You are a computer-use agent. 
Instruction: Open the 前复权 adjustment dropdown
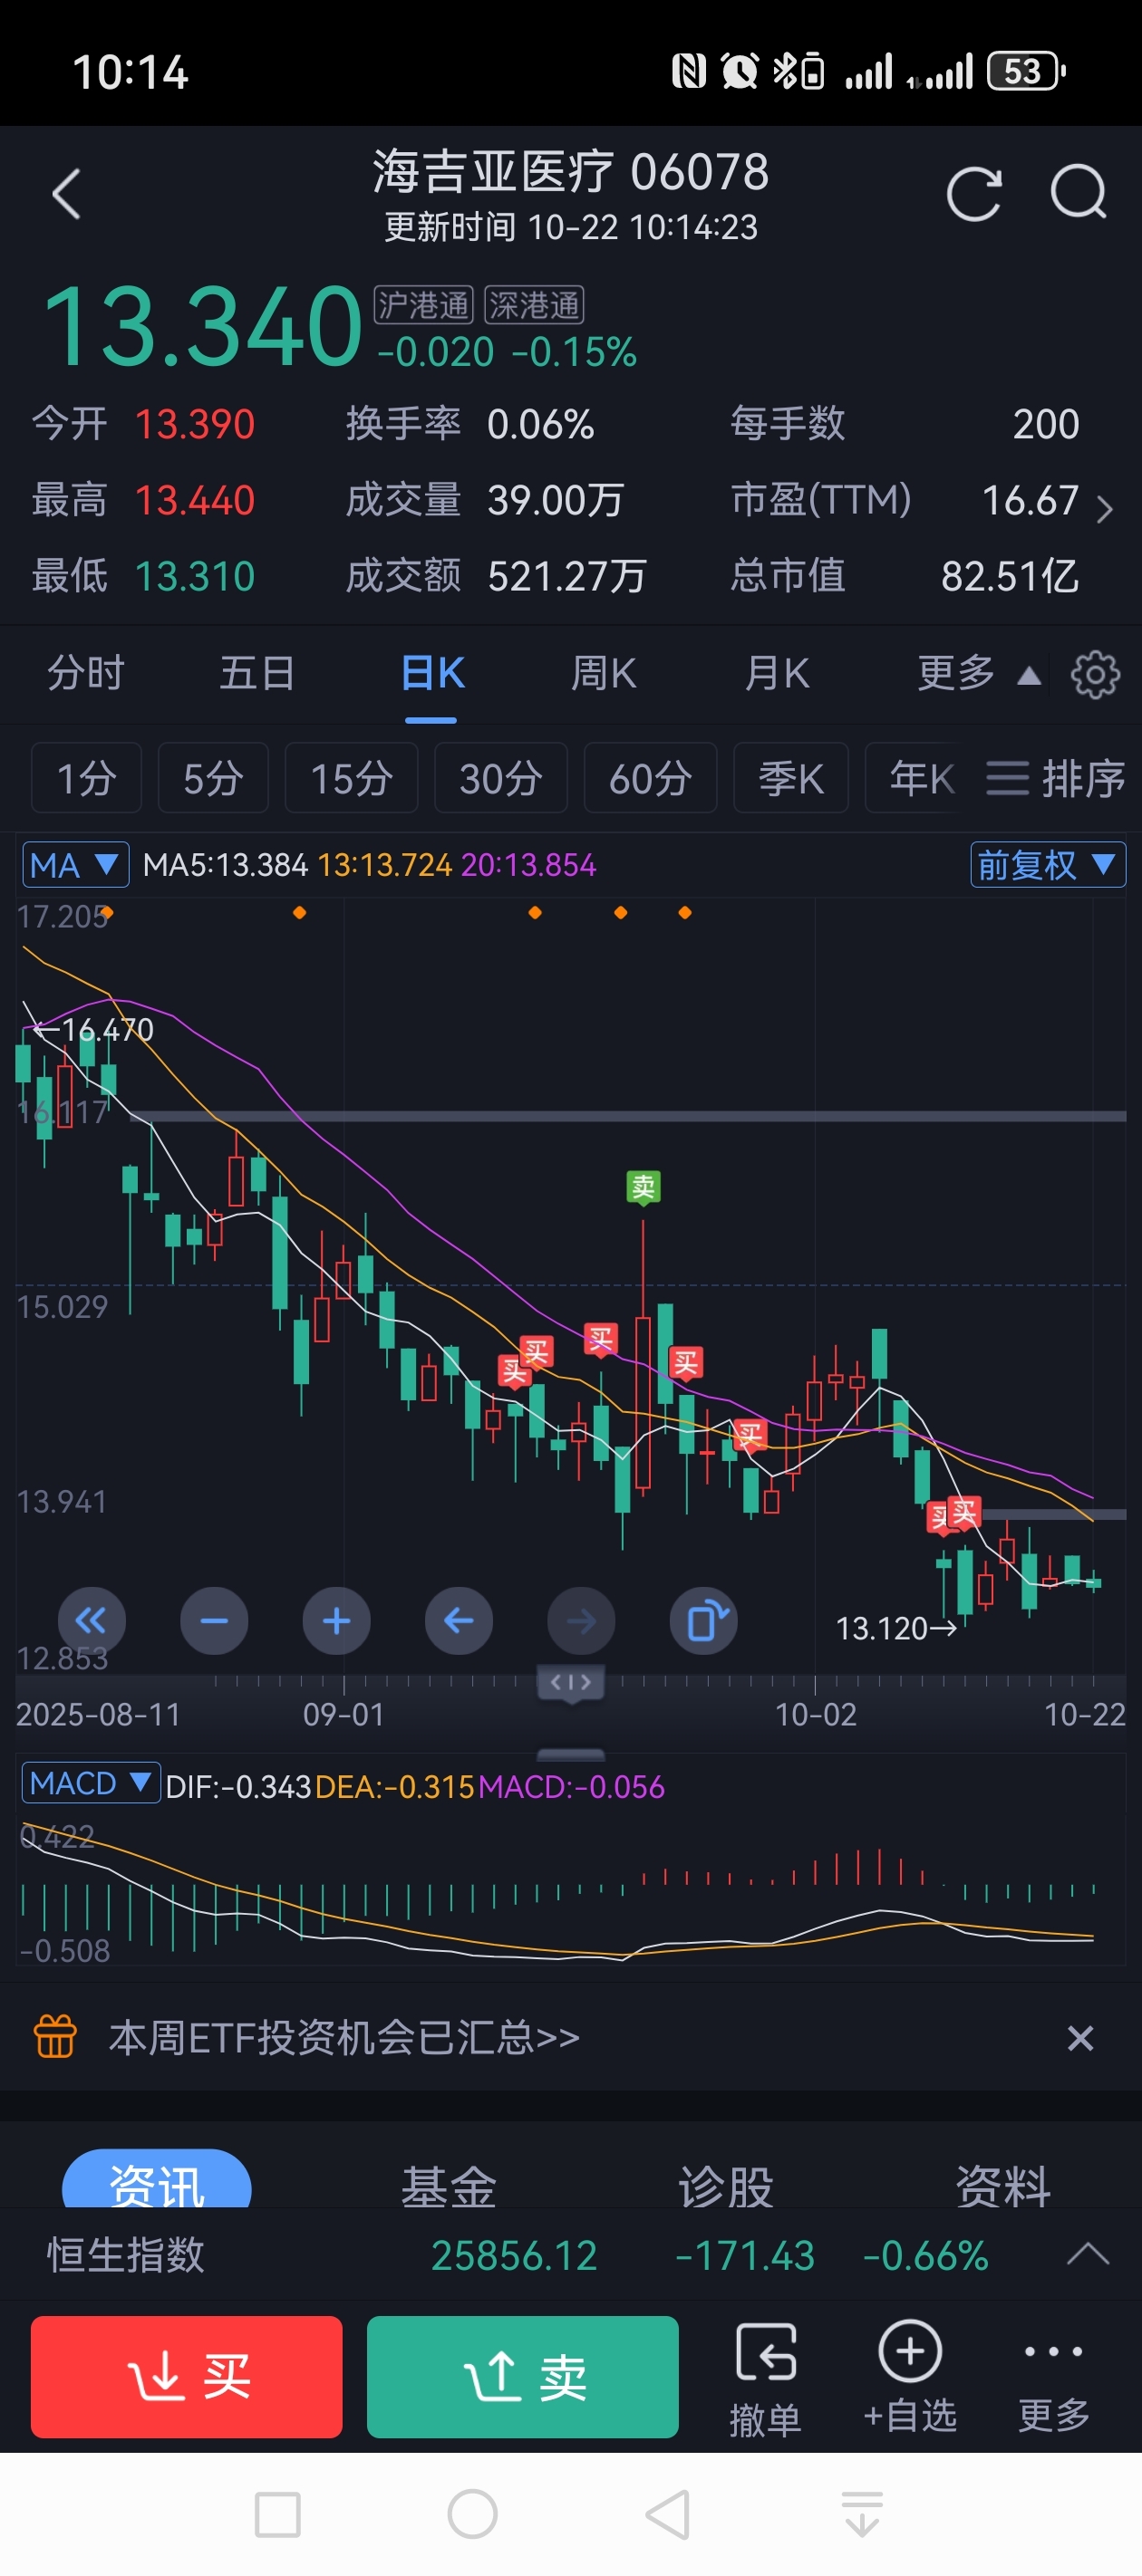point(1048,865)
